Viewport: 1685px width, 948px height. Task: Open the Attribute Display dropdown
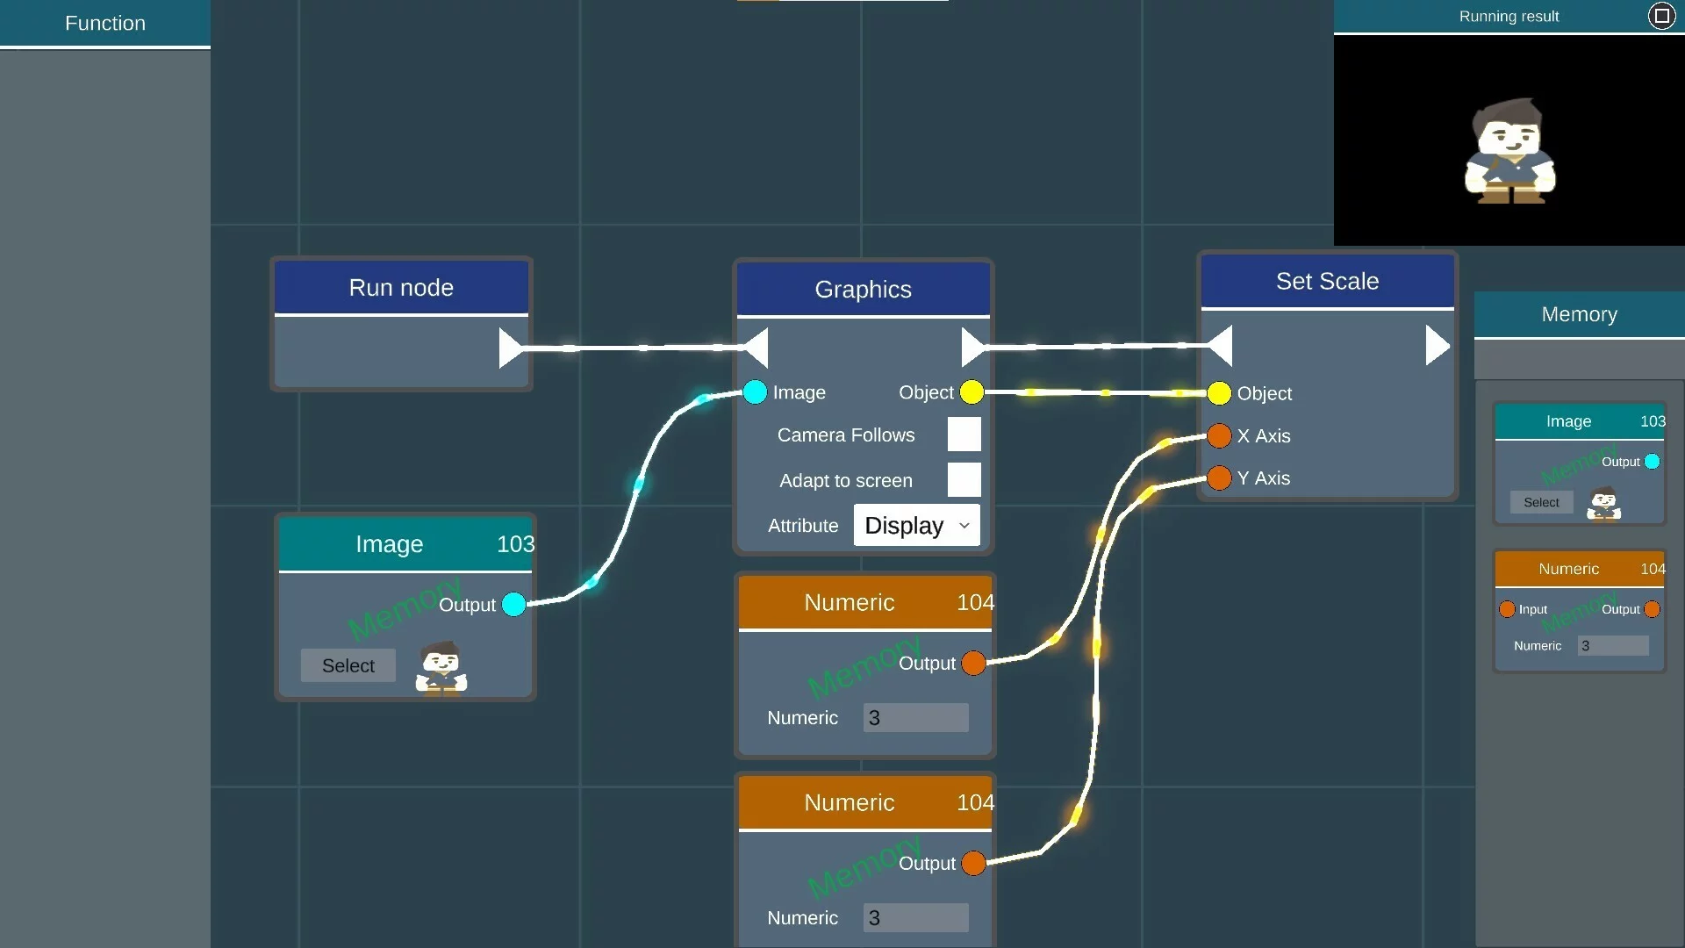click(916, 526)
